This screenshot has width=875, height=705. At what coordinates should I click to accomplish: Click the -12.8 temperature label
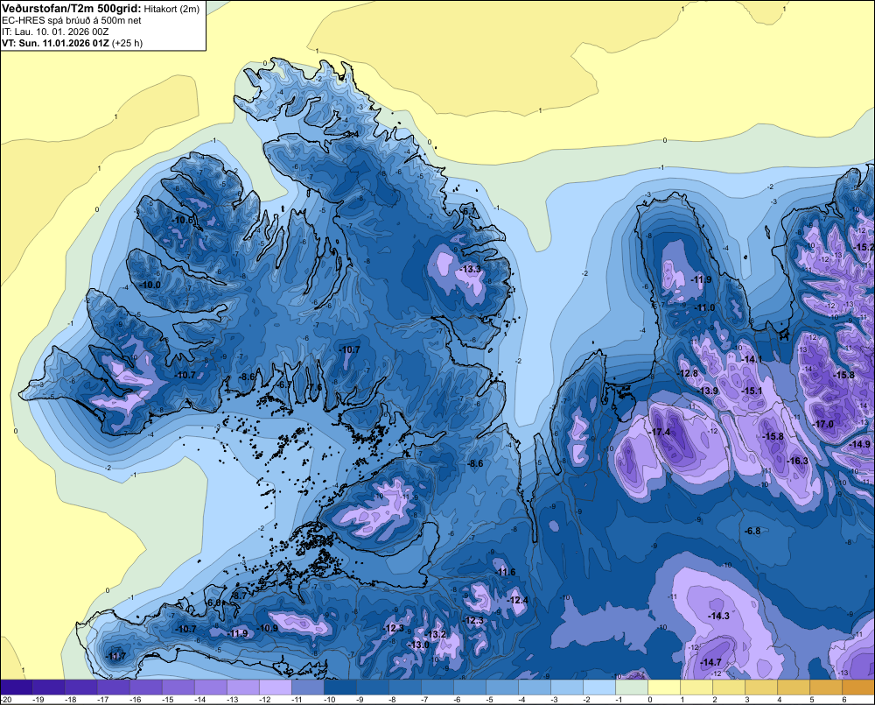(689, 373)
